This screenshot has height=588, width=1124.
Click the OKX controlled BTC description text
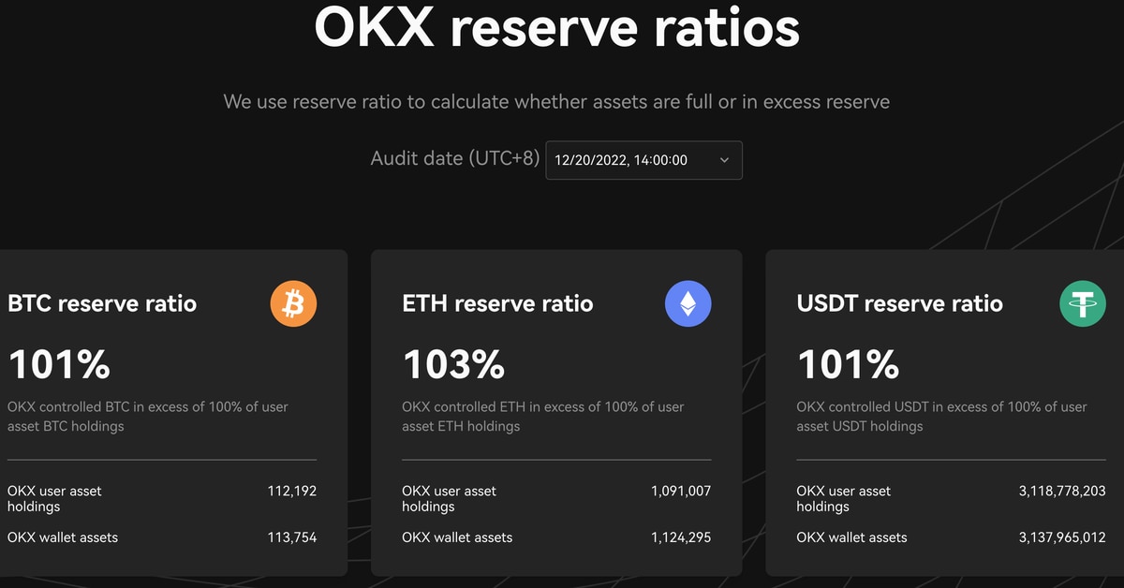click(x=147, y=417)
